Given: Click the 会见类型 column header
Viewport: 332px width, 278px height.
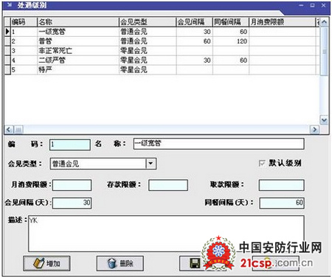Looking at the screenshot, I should pyautogui.click(x=148, y=22).
